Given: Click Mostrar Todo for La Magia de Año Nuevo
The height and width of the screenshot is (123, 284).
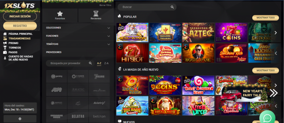Looking at the screenshot, I should click(265, 70).
